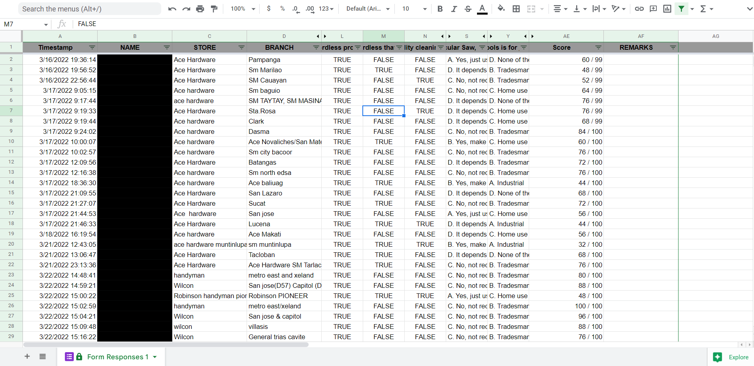Merge cells using the merge icon
The width and height of the screenshot is (754, 366).
click(531, 9)
